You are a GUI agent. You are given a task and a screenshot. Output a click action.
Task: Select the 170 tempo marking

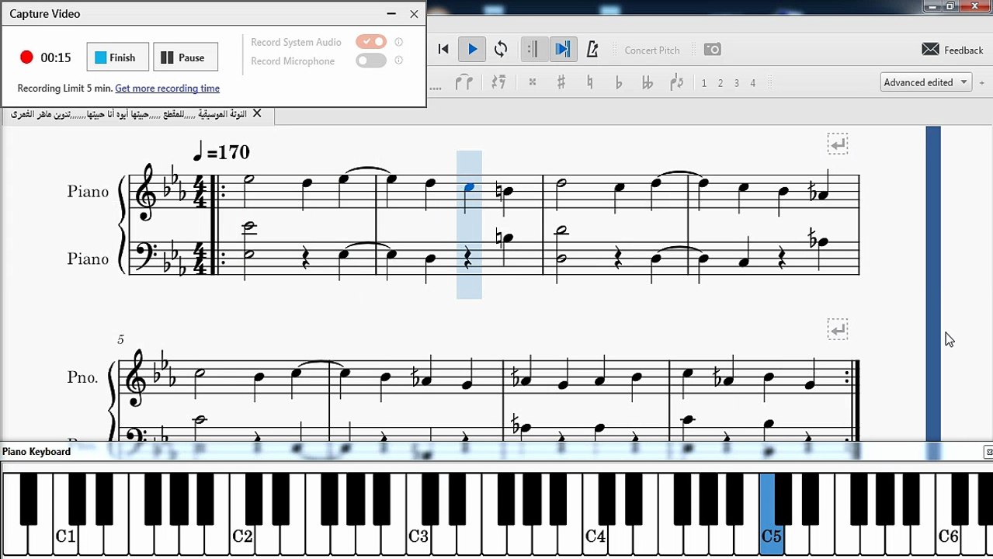(221, 151)
